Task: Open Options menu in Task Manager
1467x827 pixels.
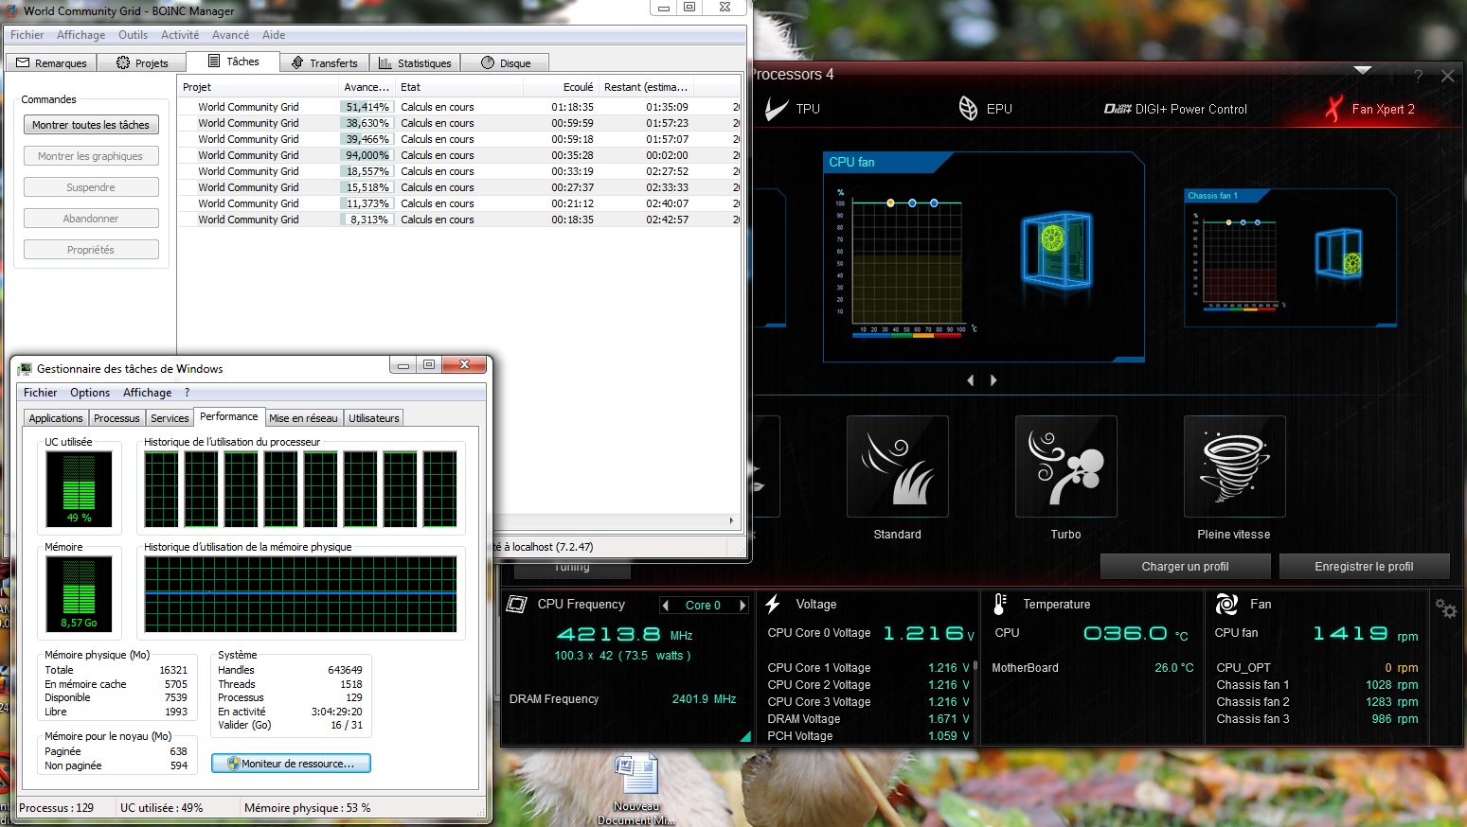Action: pyautogui.click(x=90, y=393)
